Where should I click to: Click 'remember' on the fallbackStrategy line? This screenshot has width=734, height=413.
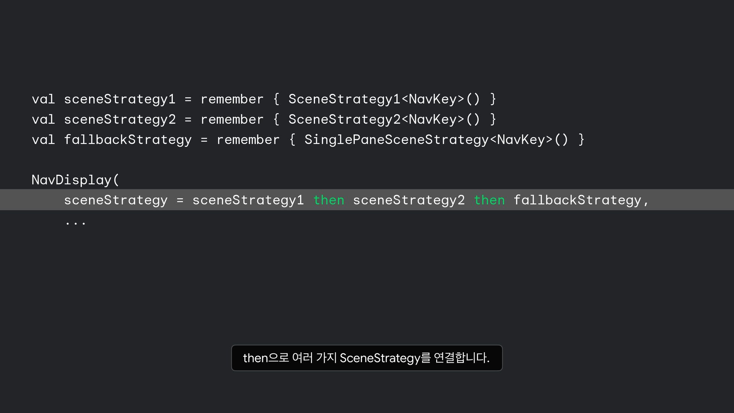pyautogui.click(x=248, y=140)
